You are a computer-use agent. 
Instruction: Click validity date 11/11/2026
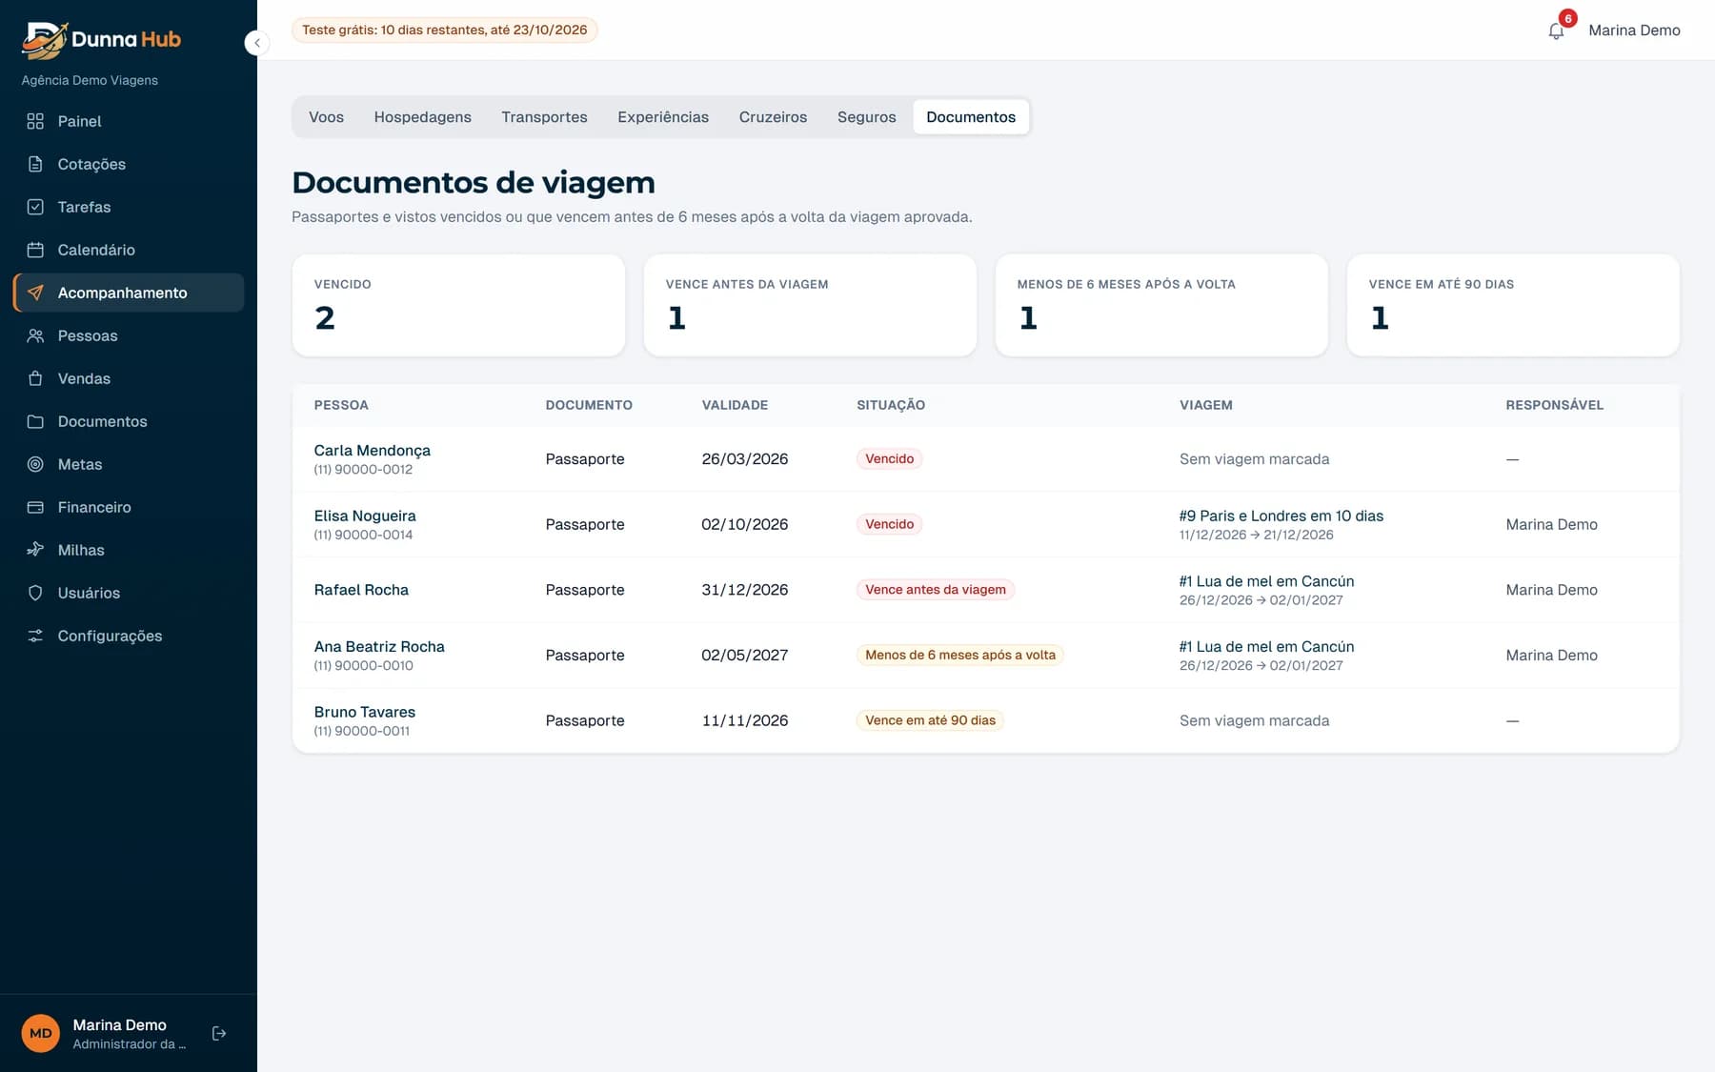click(x=745, y=720)
